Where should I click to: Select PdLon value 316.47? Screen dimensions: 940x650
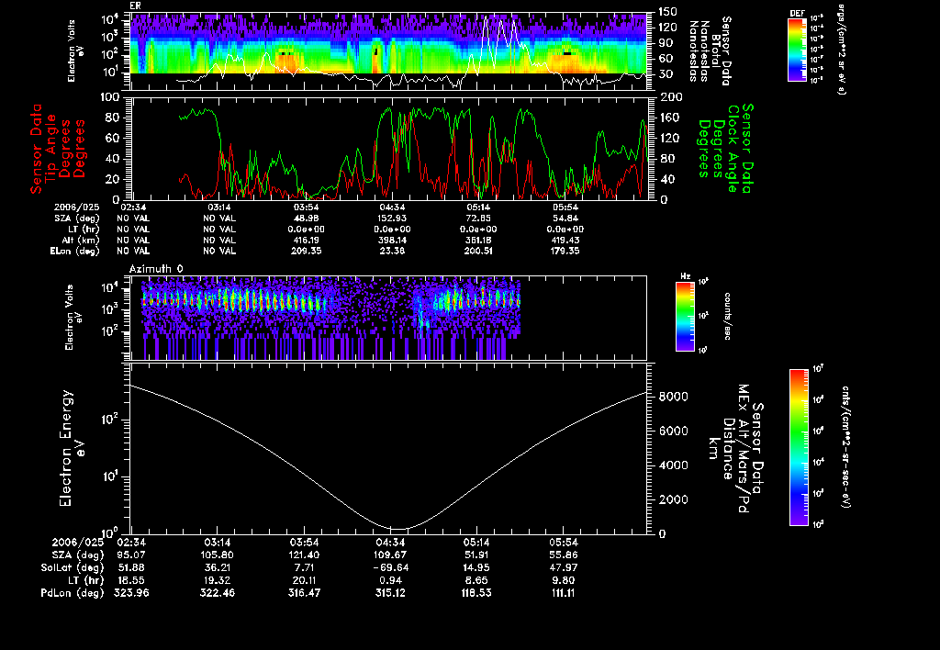click(x=304, y=593)
